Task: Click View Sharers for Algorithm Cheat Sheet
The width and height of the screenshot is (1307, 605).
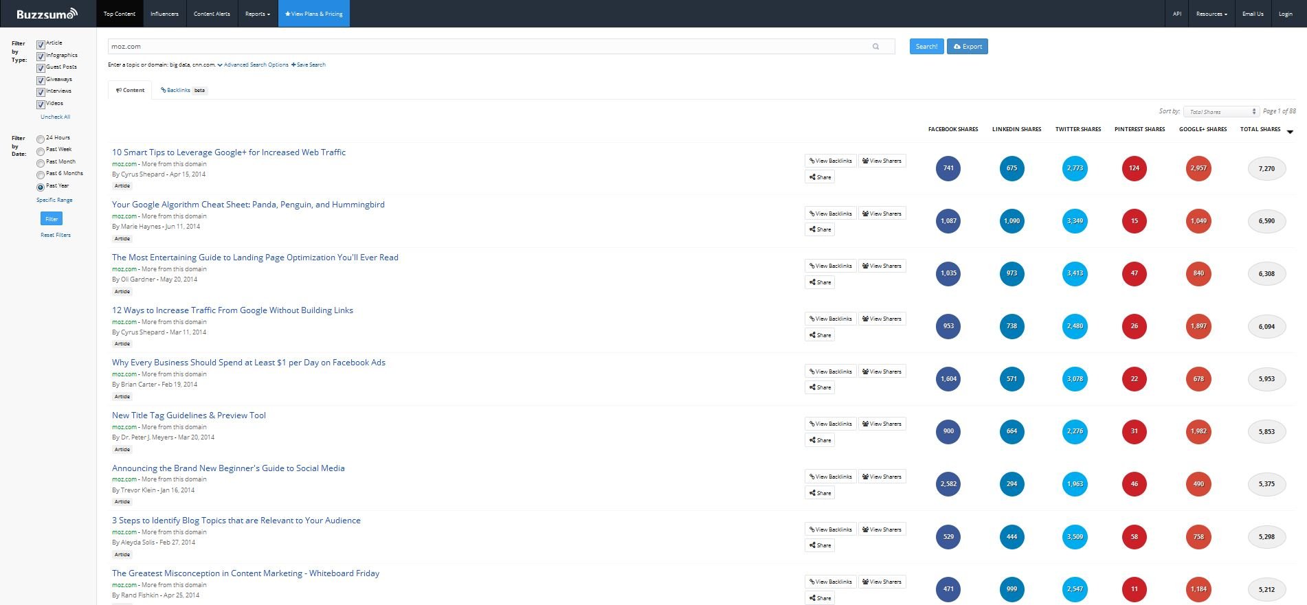Action: 882,214
